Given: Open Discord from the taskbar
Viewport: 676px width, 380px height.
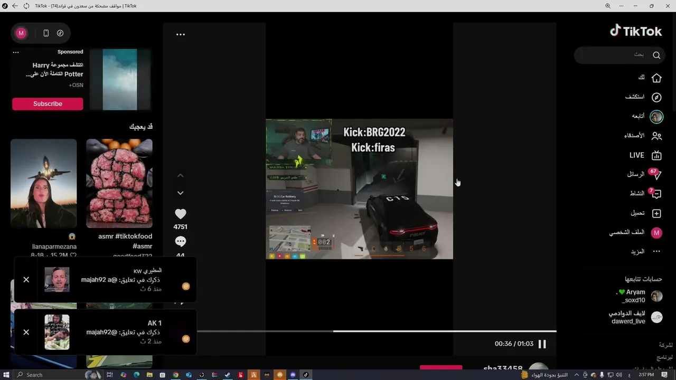Looking at the screenshot, I should (293, 375).
